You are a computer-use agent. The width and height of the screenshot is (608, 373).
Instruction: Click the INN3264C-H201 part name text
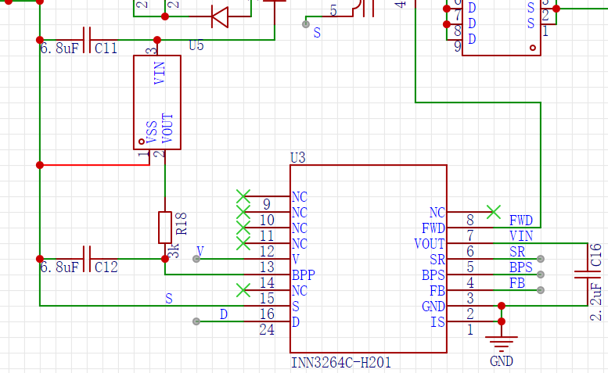point(341,363)
